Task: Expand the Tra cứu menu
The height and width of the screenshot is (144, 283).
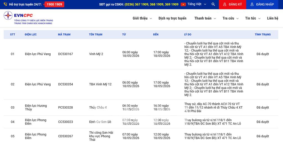Action: pyautogui.click(x=230, y=18)
